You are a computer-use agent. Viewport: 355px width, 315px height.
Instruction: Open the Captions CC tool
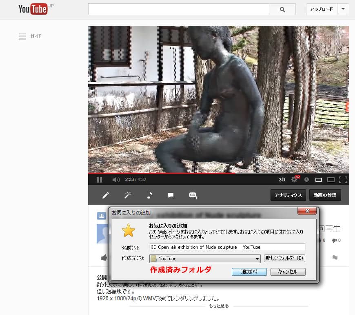[x=193, y=195]
